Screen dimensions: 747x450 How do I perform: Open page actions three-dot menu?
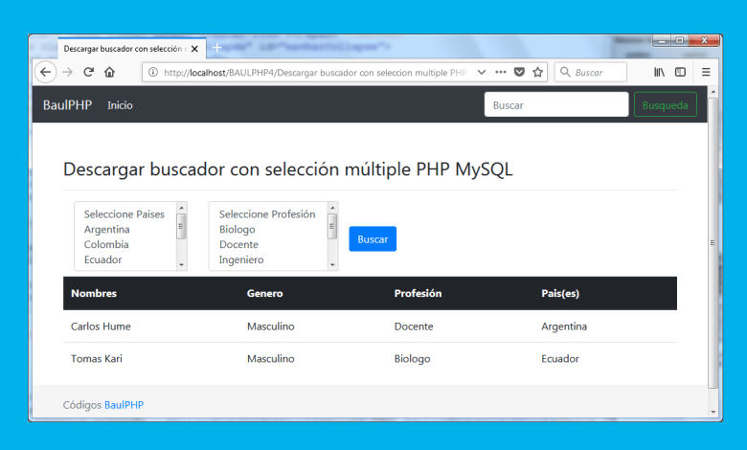click(x=500, y=72)
